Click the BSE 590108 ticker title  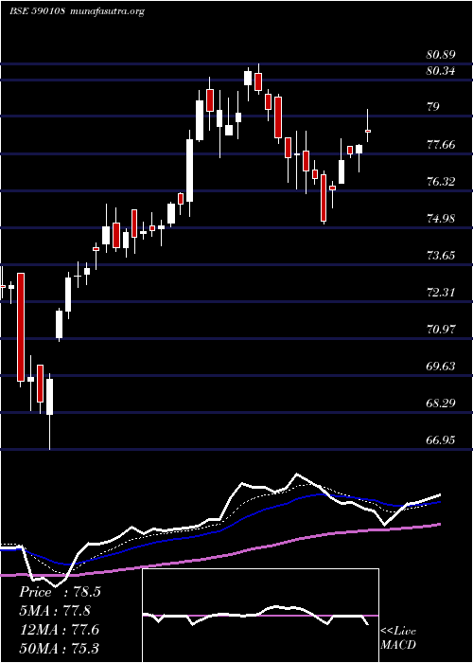click(37, 11)
